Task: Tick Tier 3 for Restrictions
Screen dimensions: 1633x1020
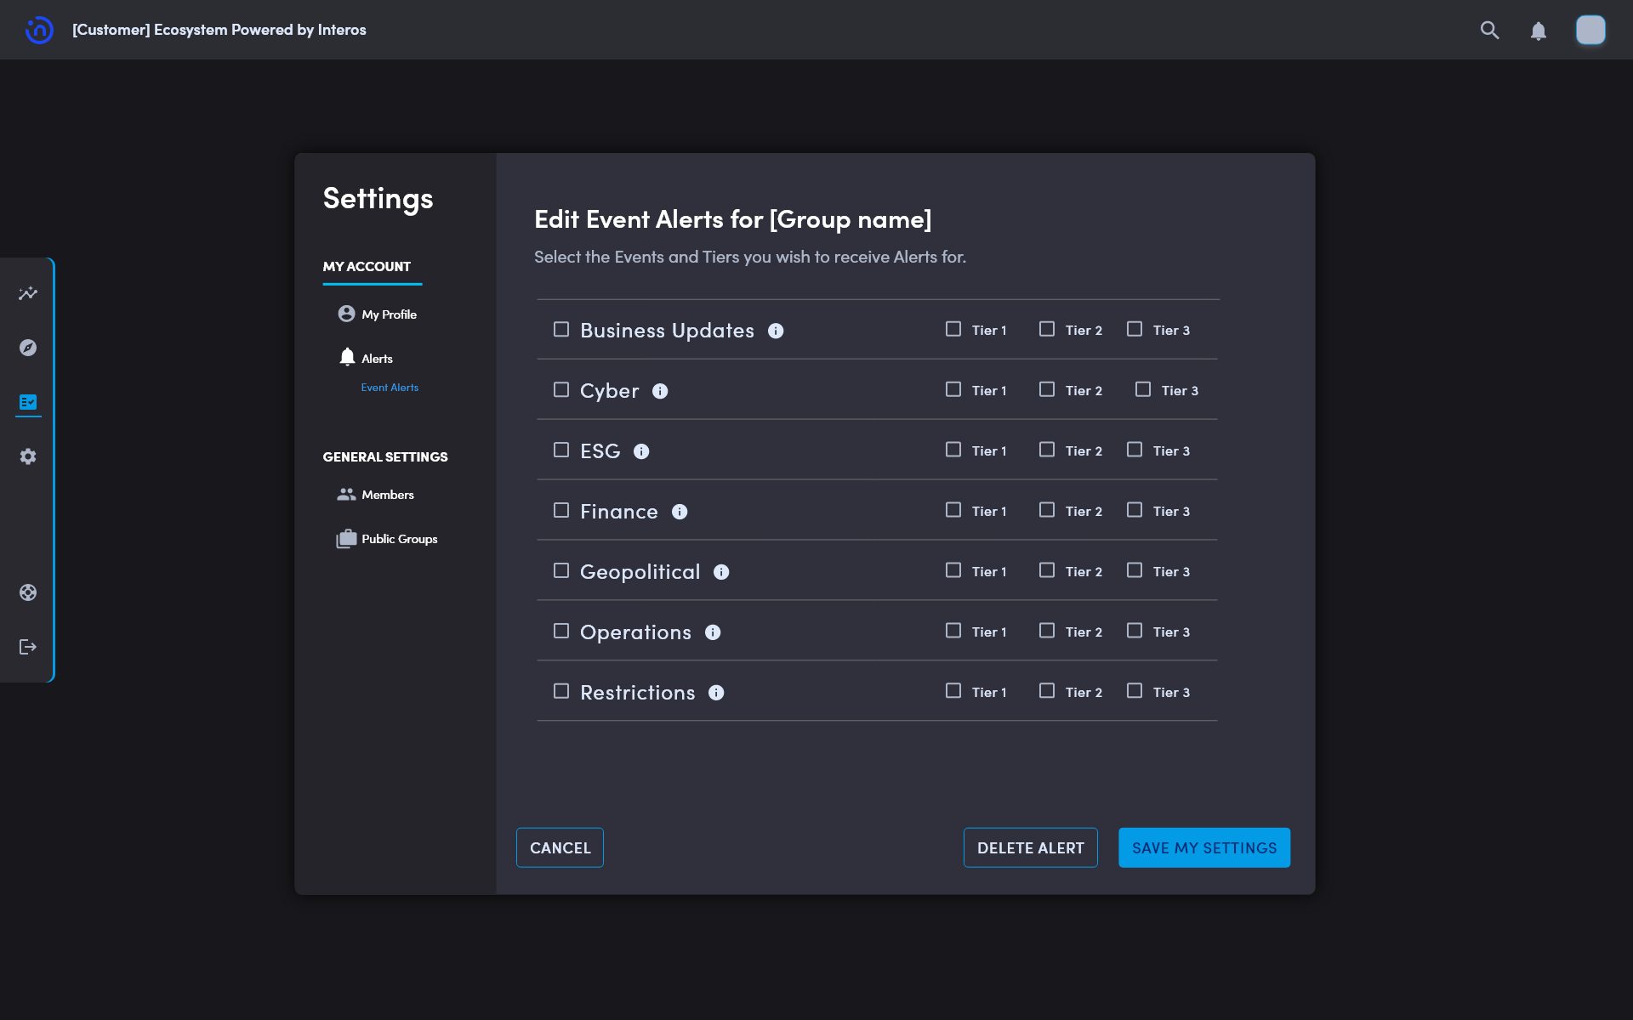Action: click(x=1135, y=691)
